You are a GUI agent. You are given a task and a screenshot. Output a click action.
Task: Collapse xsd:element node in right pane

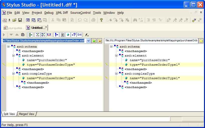pos(116,55)
